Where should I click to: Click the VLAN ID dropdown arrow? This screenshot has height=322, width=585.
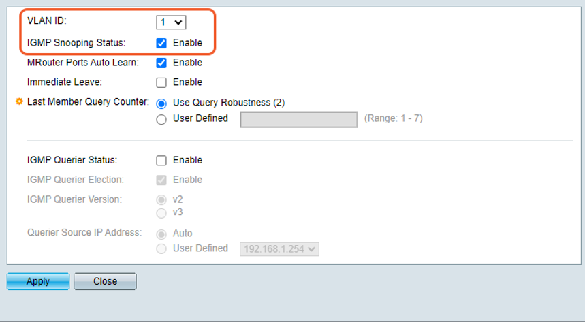point(178,22)
